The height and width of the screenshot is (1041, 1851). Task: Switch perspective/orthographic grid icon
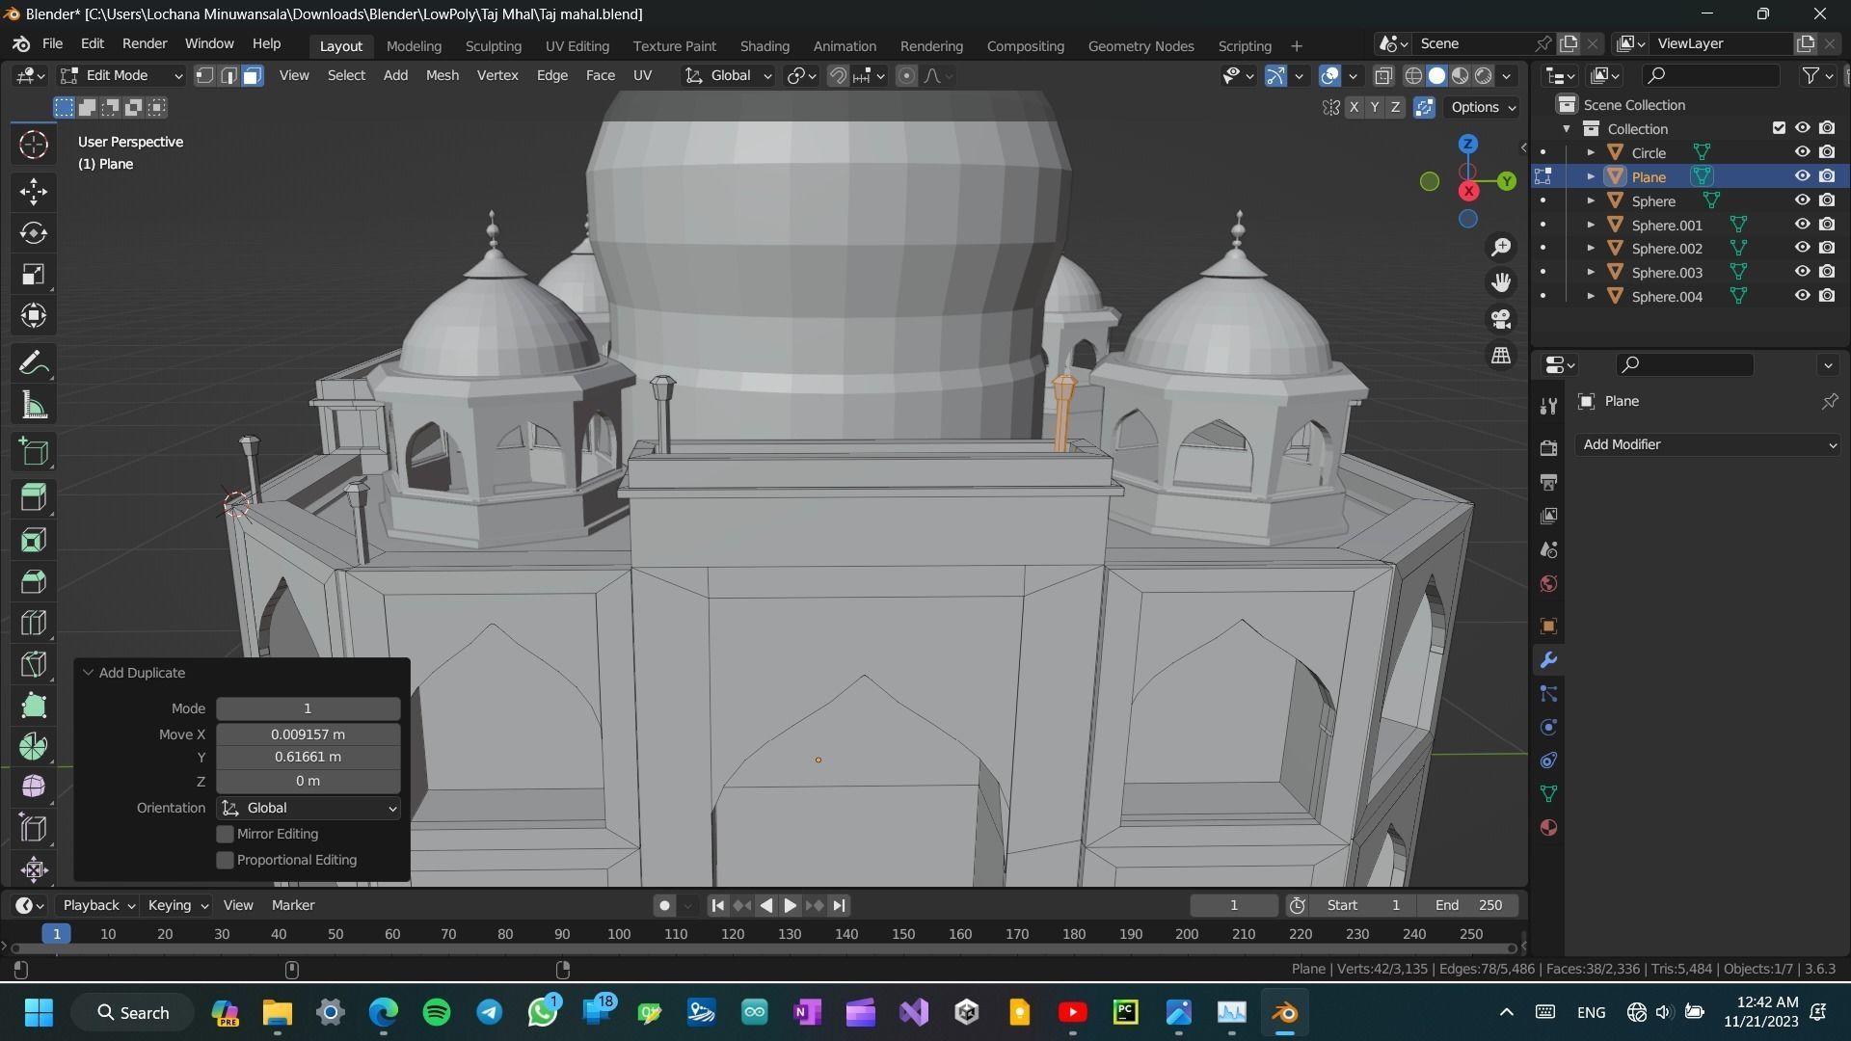1501,356
